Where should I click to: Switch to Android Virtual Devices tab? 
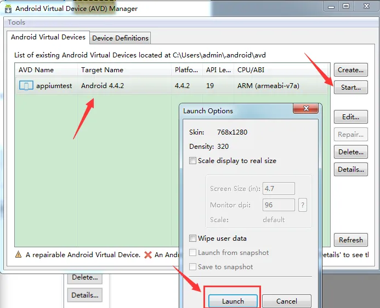coord(48,37)
